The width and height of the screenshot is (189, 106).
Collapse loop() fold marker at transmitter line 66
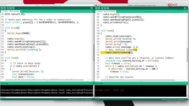(x=100, y=33)
